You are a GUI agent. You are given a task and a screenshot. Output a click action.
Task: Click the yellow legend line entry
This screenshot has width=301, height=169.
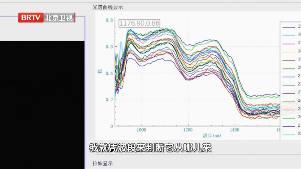point(289,51)
